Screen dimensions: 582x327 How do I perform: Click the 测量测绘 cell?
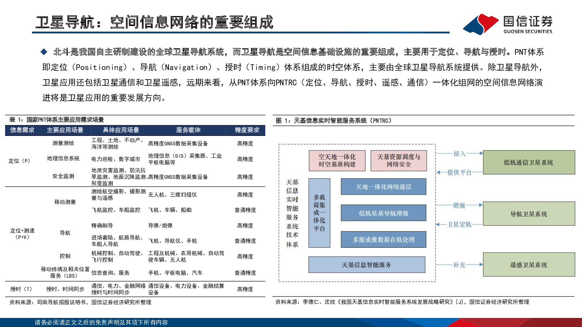(x=63, y=143)
